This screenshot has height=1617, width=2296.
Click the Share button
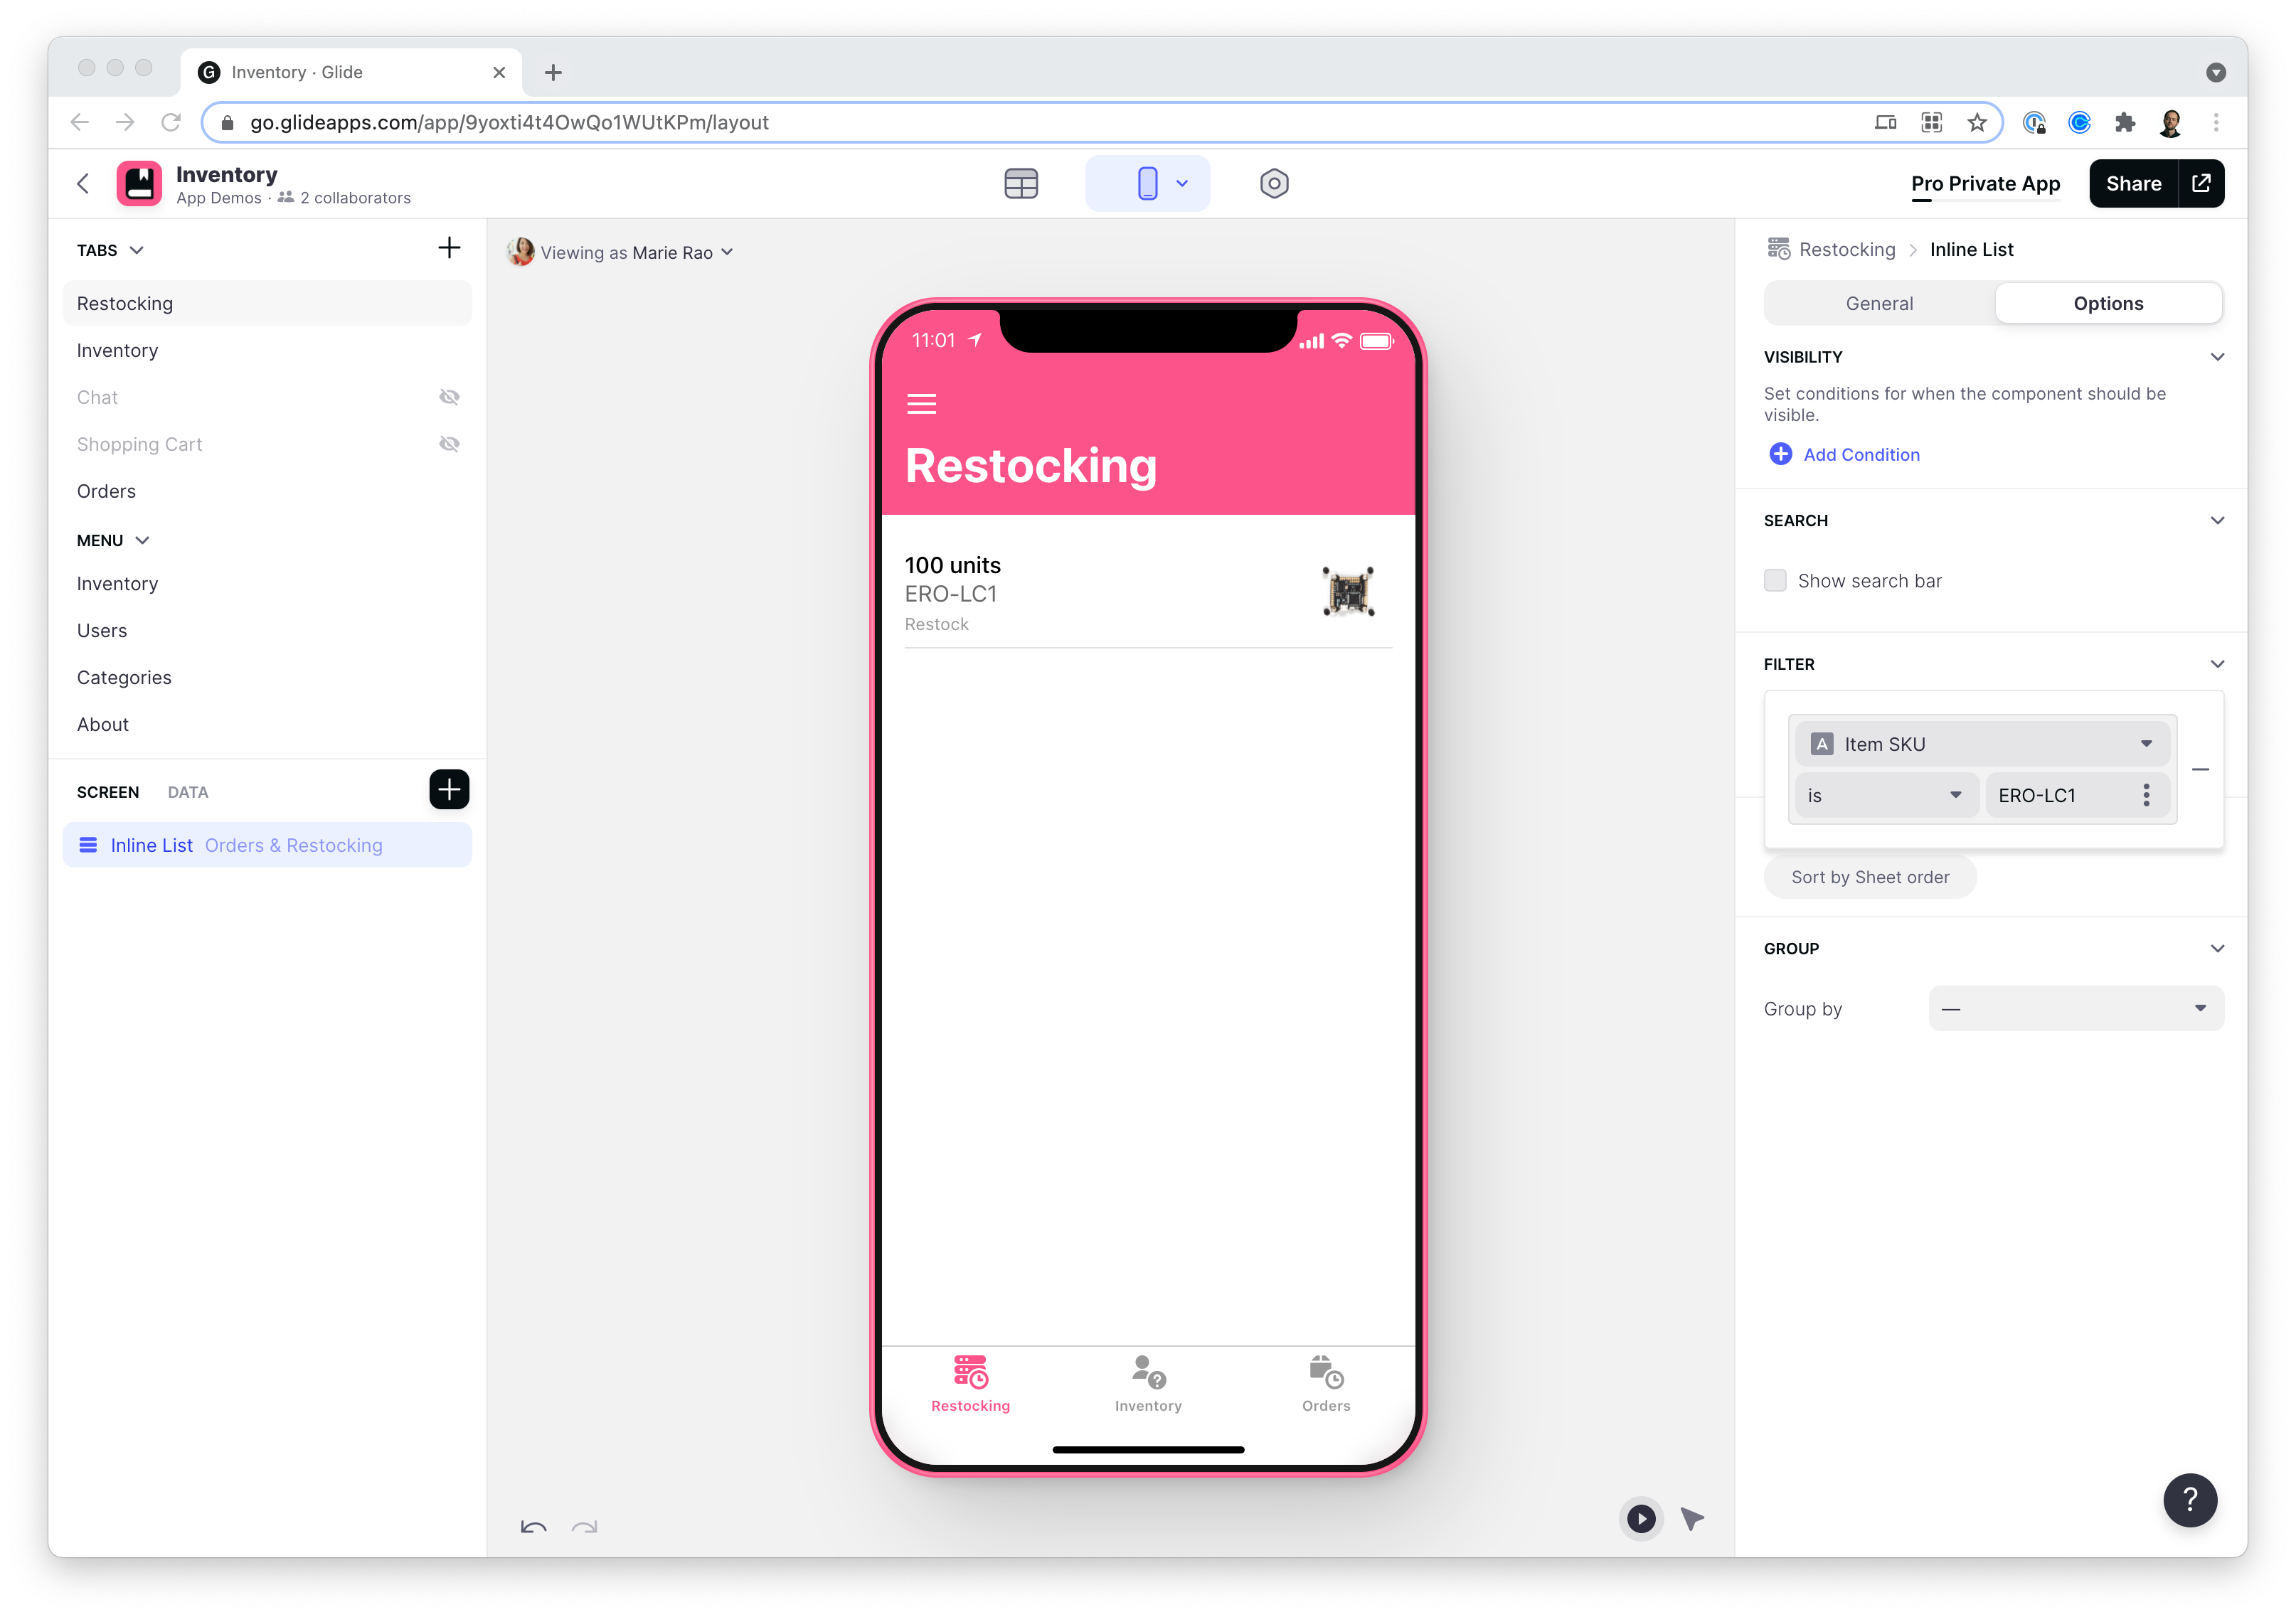[2133, 184]
